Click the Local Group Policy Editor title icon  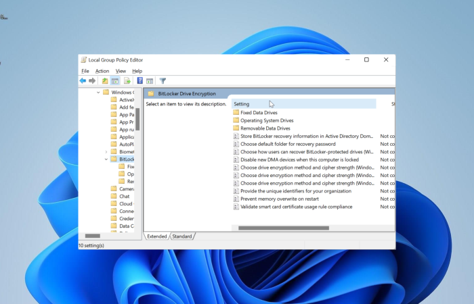84,59
